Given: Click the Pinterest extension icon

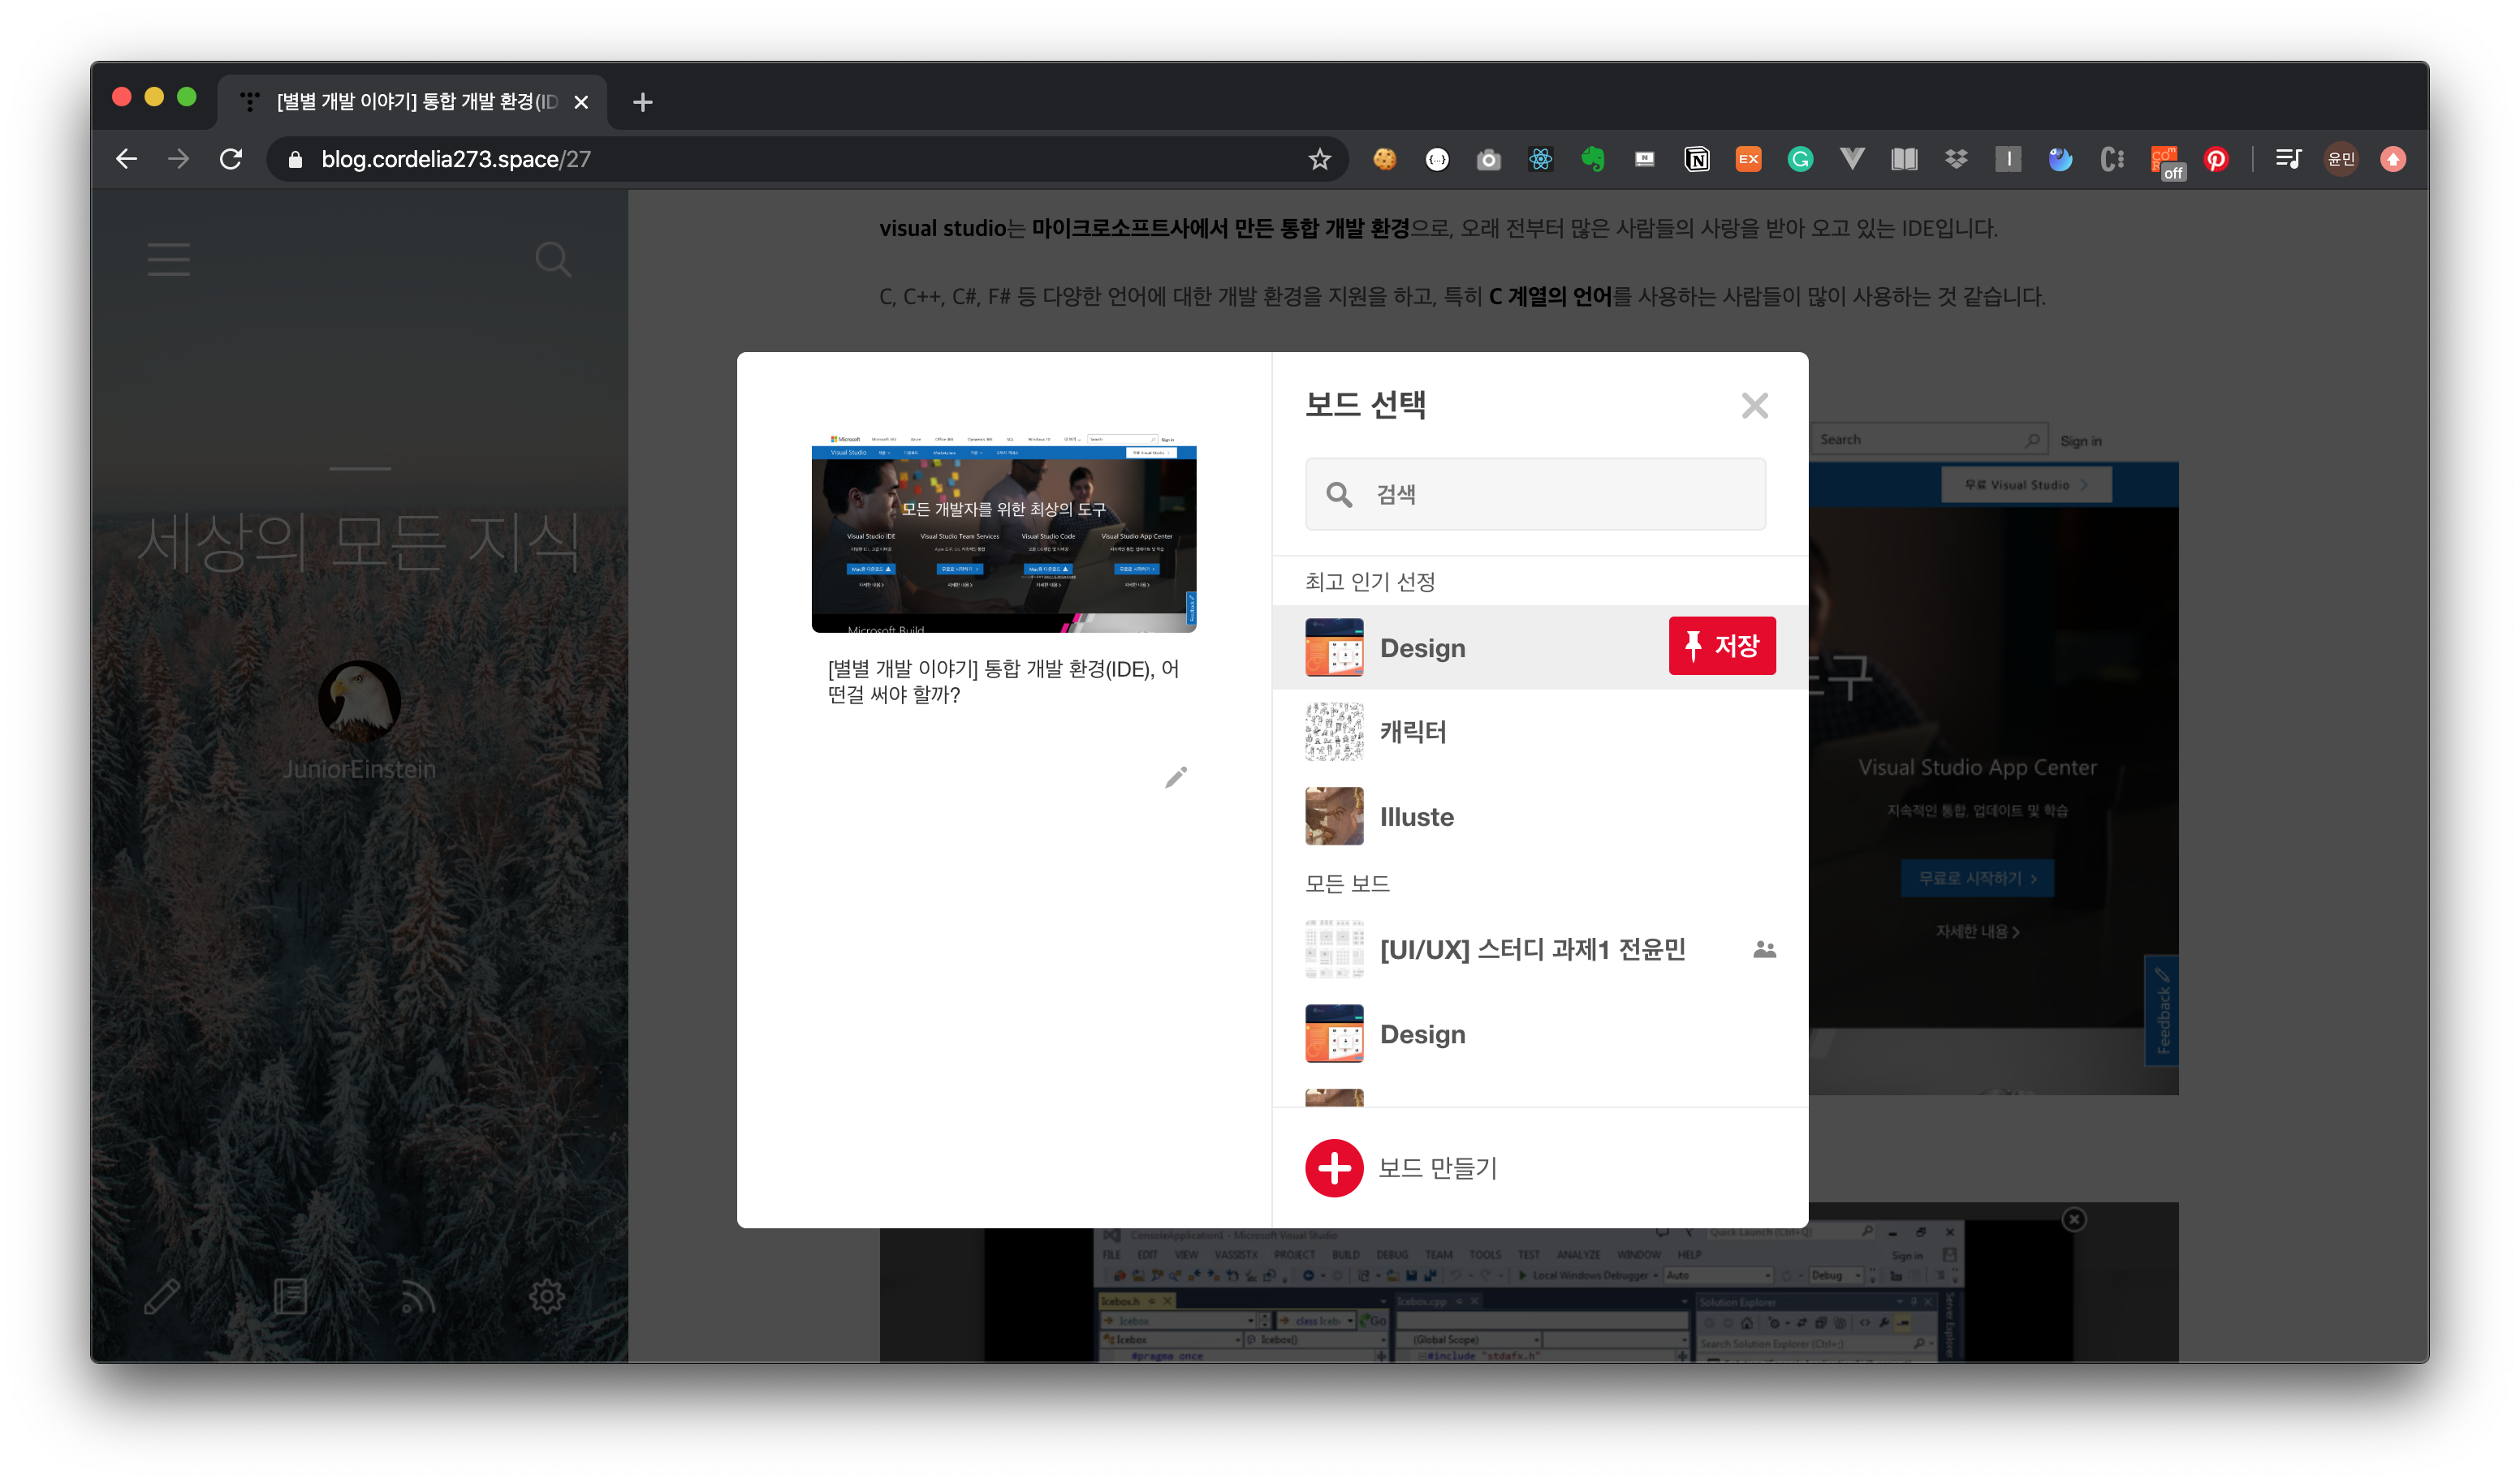Looking at the screenshot, I should 2215,159.
